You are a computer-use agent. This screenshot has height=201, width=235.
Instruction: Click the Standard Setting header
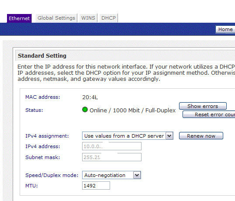point(42,56)
